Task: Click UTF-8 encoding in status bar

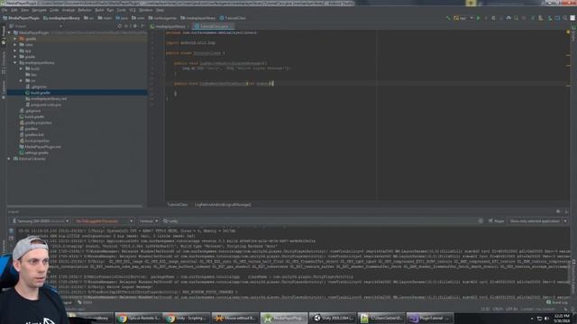Action: coord(512,310)
